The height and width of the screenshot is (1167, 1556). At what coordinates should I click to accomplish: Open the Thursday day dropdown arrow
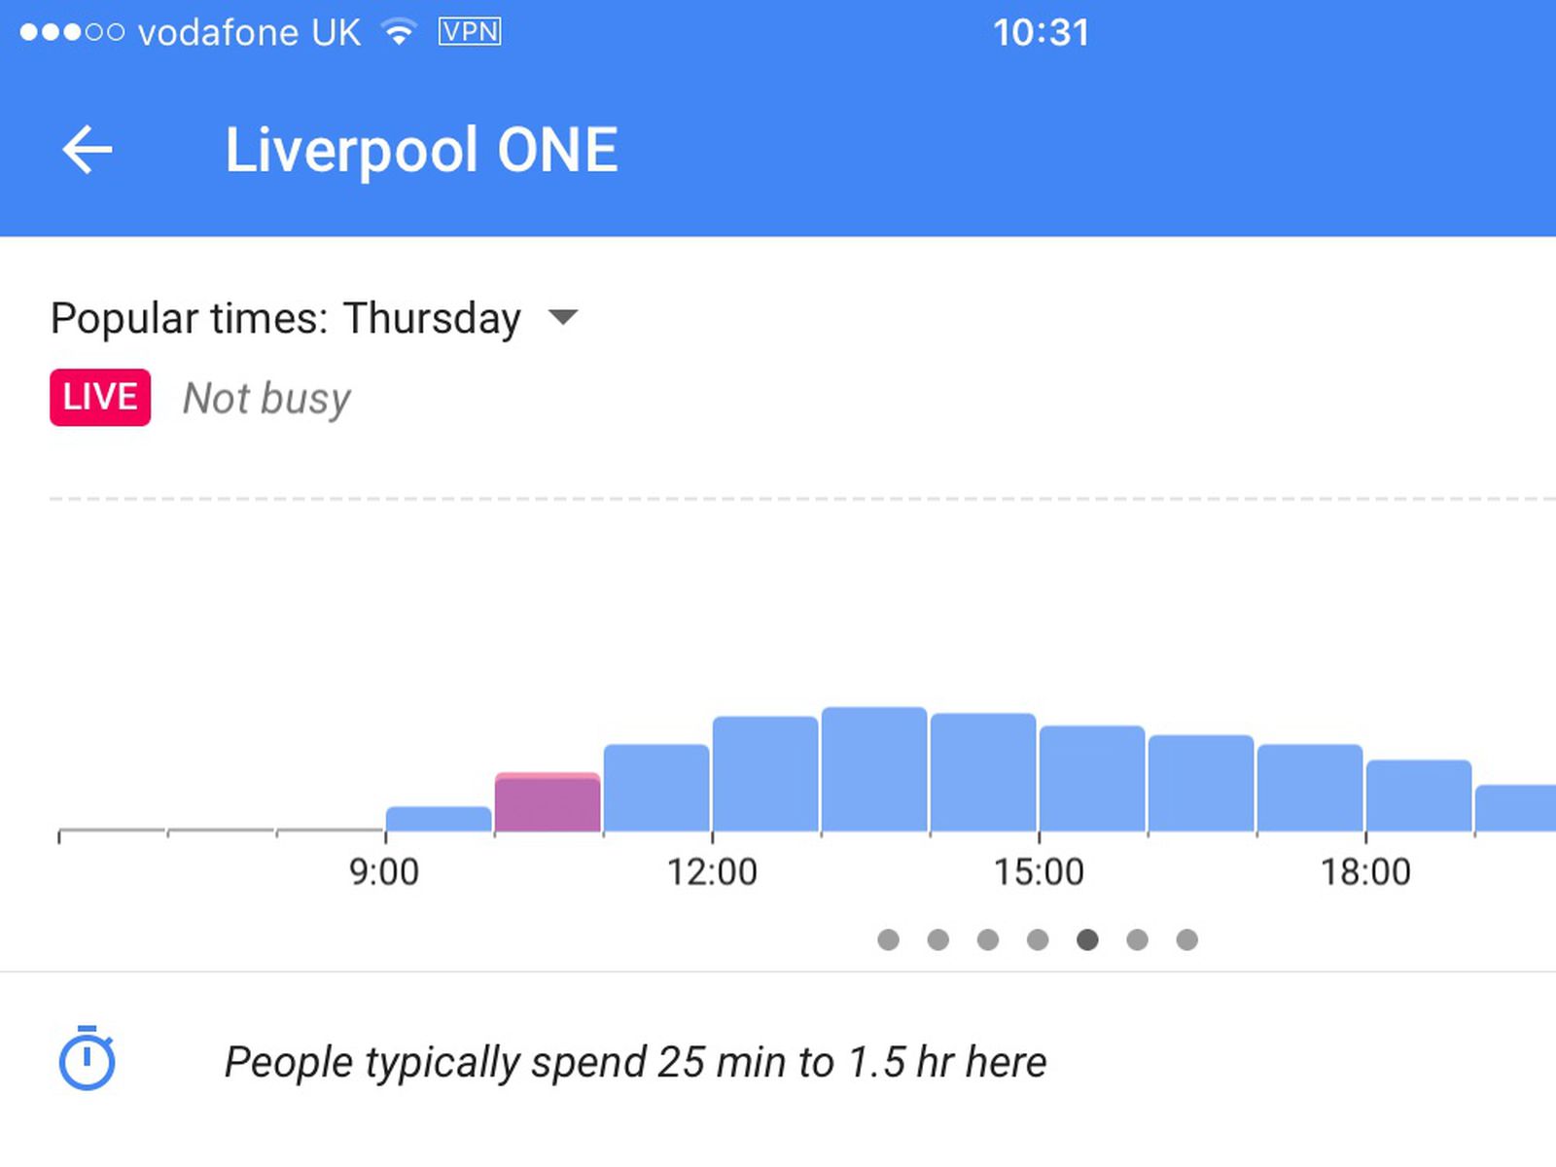coord(563,317)
